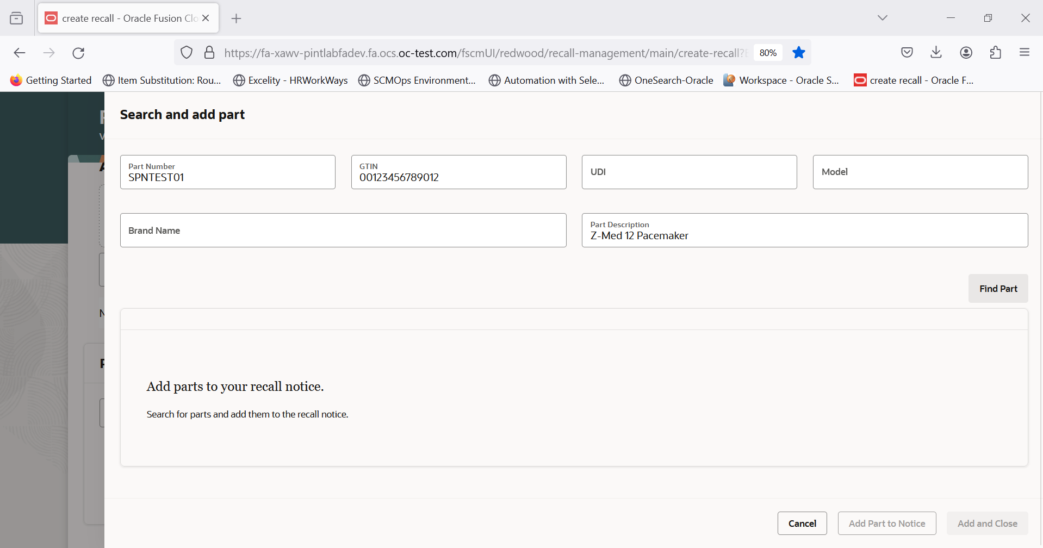Open the Workspace - Oracle bookmark

click(x=781, y=80)
